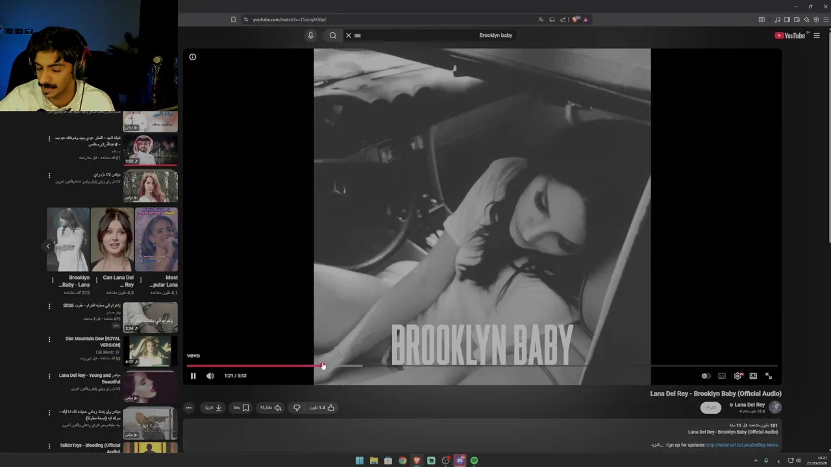
Task: Clear the YouTube search box with X
Action: 348,36
